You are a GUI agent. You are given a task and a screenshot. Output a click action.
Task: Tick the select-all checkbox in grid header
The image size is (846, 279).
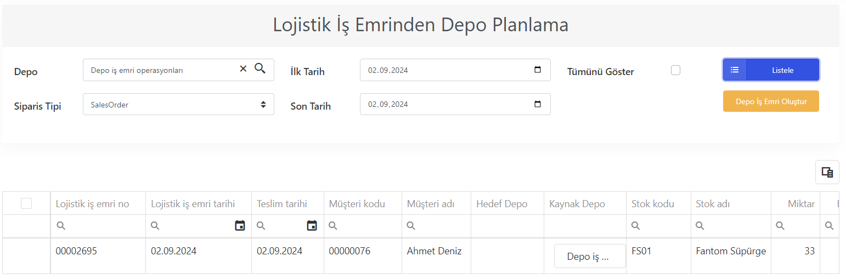point(26,203)
